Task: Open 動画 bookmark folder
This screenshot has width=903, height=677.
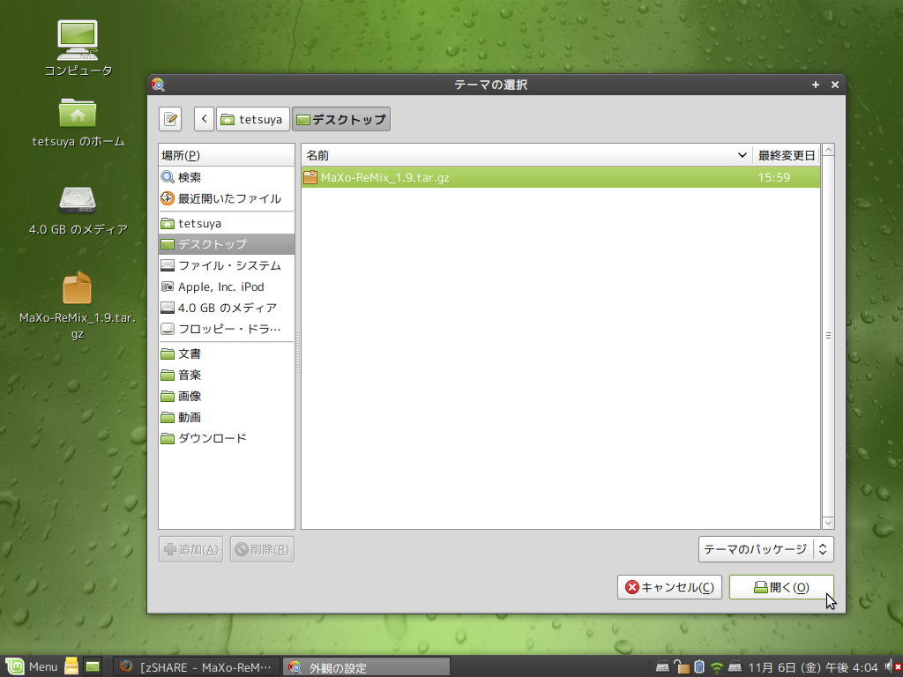Action: click(227, 417)
